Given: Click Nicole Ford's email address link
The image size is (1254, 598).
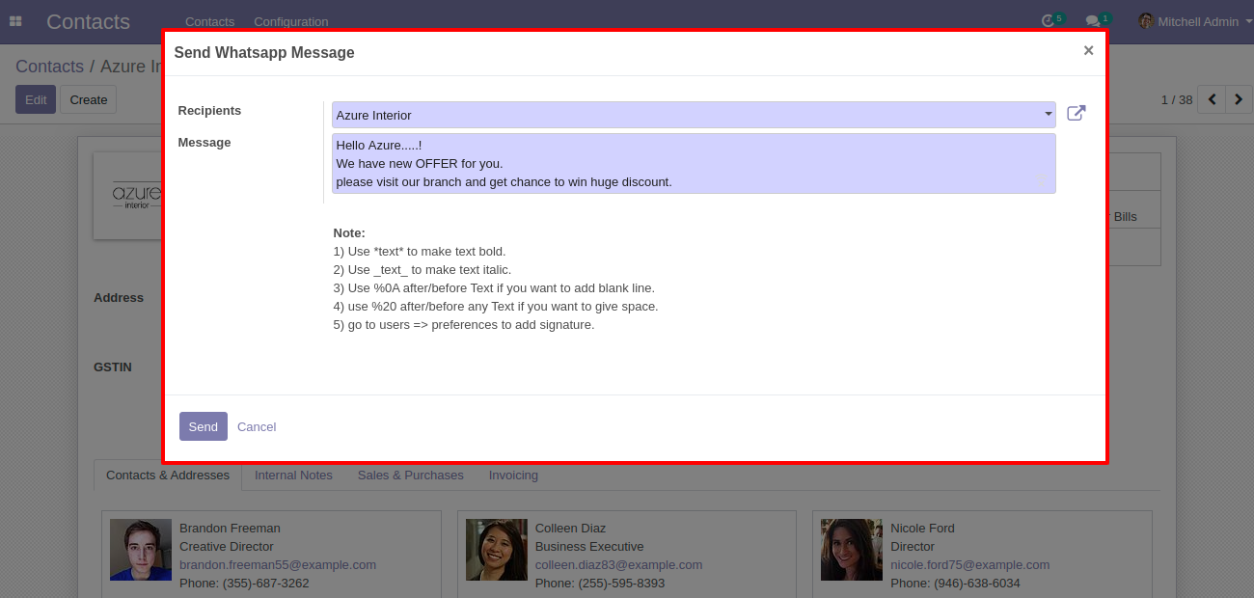Looking at the screenshot, I should tap(969, 564).
